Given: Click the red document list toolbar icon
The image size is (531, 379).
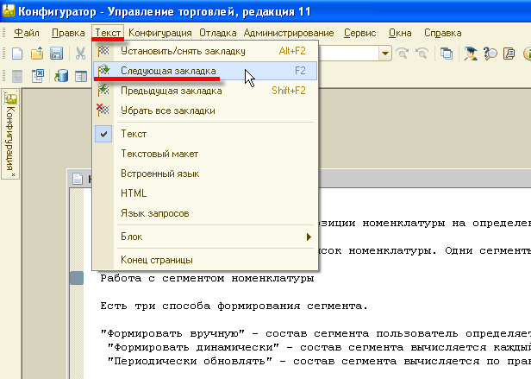Looking at the screenshot, I should [x=509, y=54].
